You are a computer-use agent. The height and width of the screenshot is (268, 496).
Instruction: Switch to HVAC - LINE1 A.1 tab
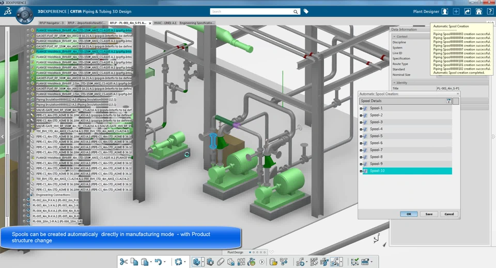pyautogui.click(x=165, y=23)
